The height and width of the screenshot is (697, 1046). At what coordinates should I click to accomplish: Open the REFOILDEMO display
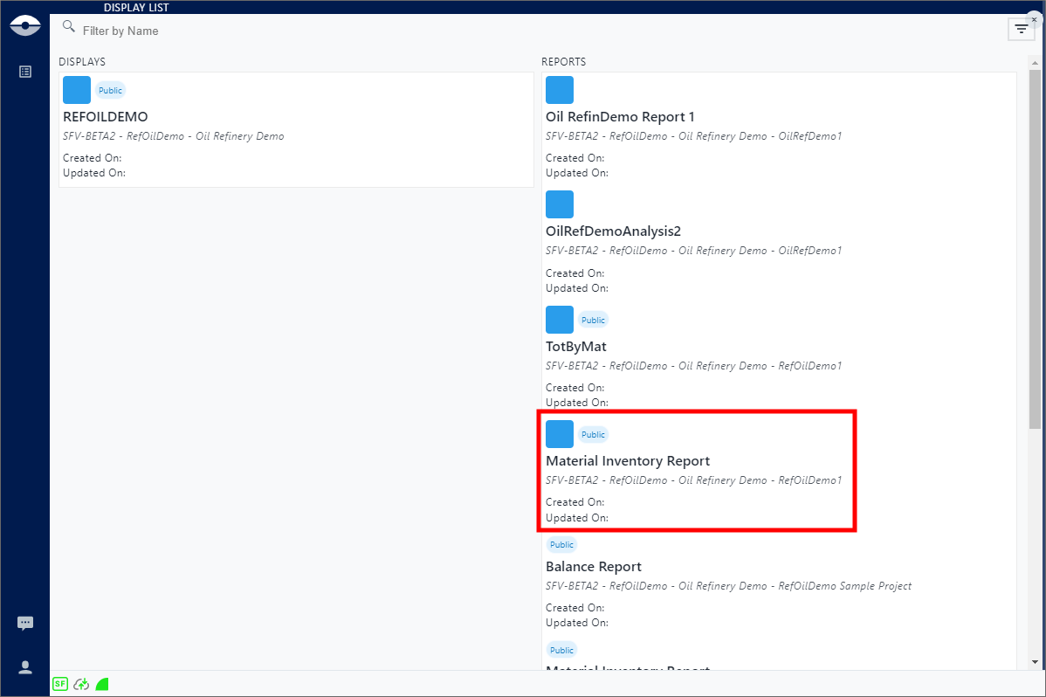tap(106, 116)
